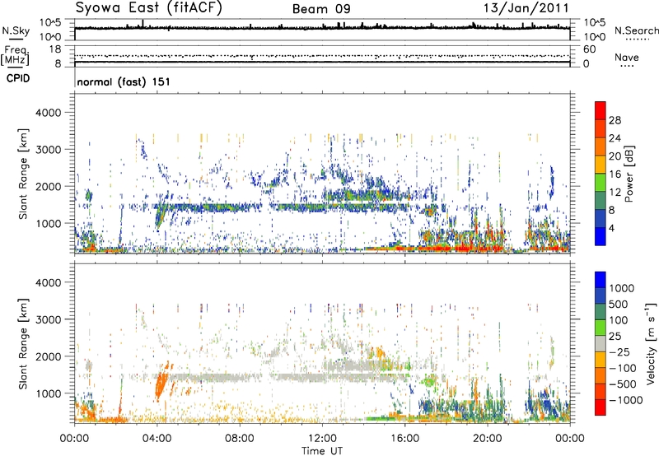
Task: Click the date '13/Jan/2011'
Action: click(x=526, y=7)
